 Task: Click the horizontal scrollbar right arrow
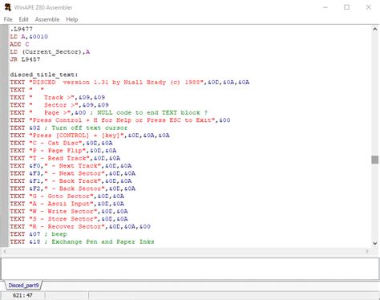[367, 251]
